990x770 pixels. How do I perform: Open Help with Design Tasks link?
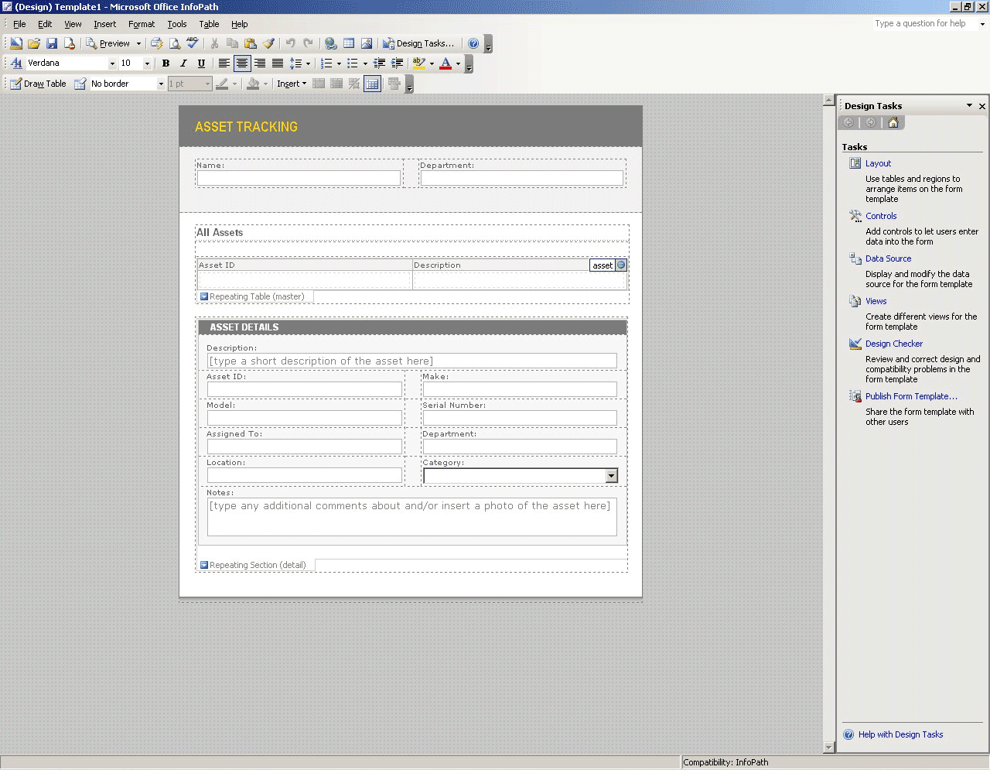point(900,734)
